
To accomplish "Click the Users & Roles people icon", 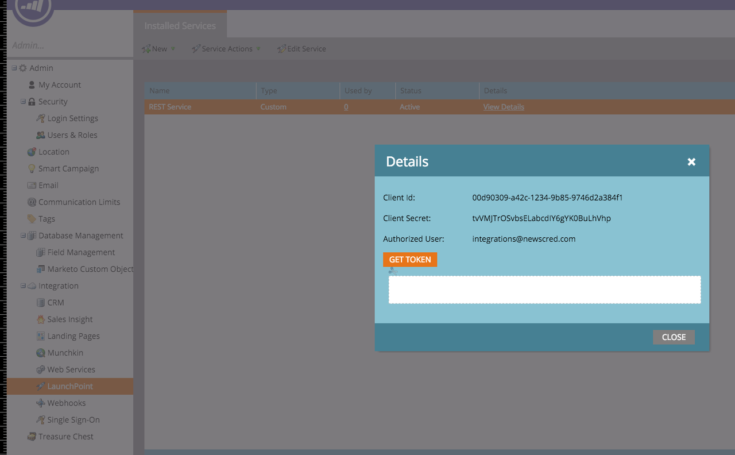I will point(40,134).
